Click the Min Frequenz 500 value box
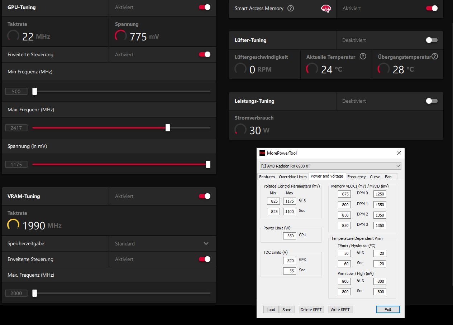453x325 pixels. [16, 91]
